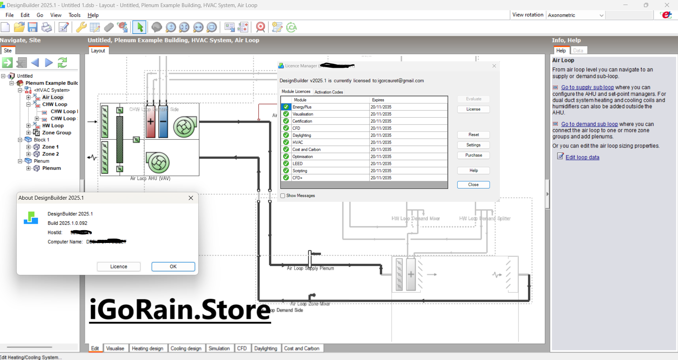Switch to the Activation Codes tab
This screenshot has height=360, width=678.
pos(328,92)
